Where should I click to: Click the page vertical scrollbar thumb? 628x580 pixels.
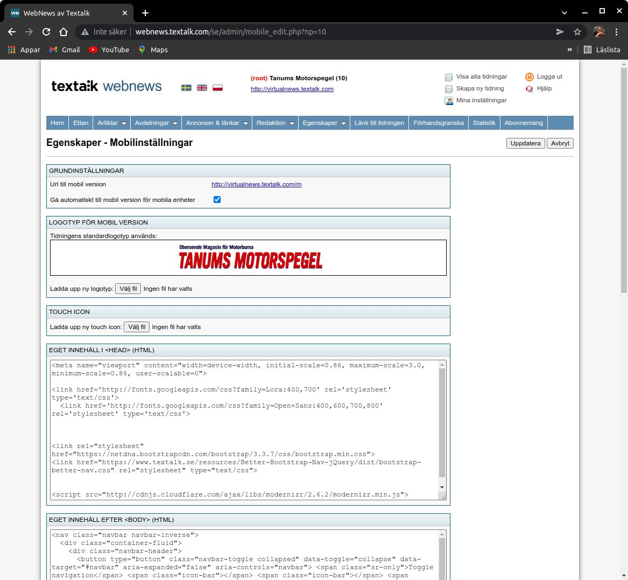(x=624, y=180)
